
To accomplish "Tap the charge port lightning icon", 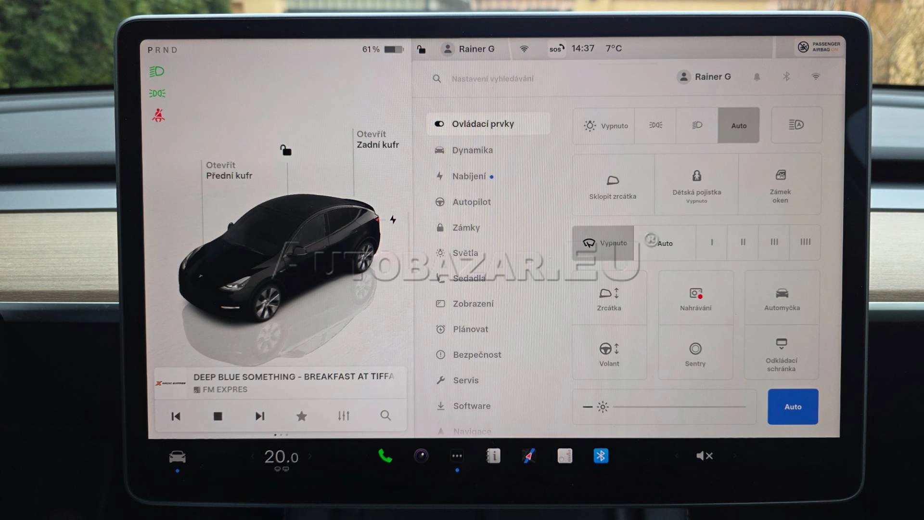I will pos(393,220).
